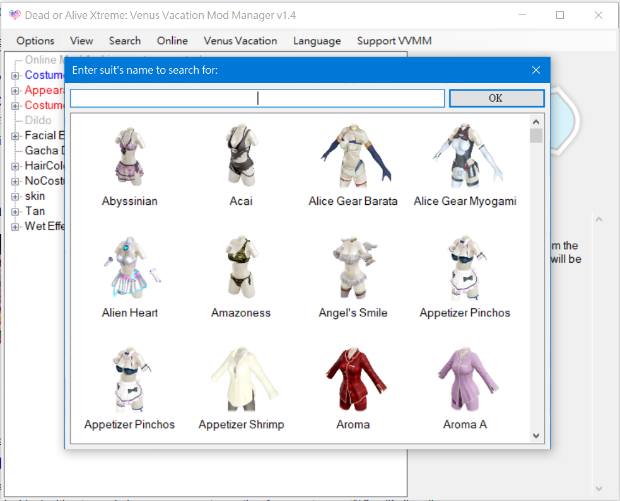Select the Dildo tree item

coord(38,120)
